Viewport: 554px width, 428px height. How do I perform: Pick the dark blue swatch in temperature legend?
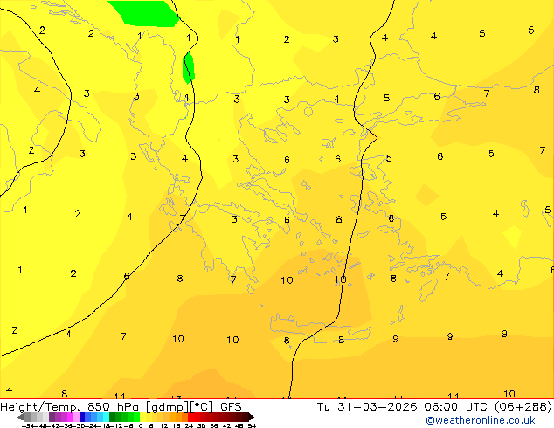point(82,417)
